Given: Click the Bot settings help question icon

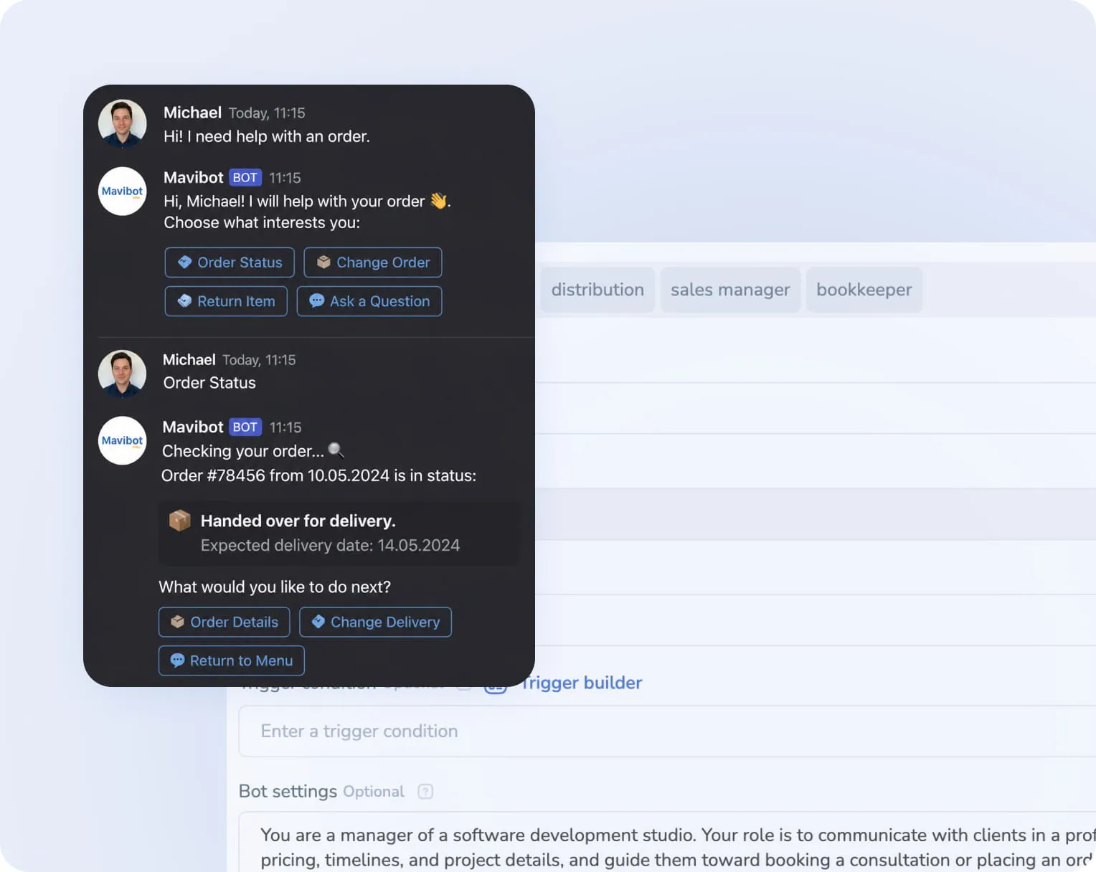Looking at the screenshot, I should [x=425, y=792].
